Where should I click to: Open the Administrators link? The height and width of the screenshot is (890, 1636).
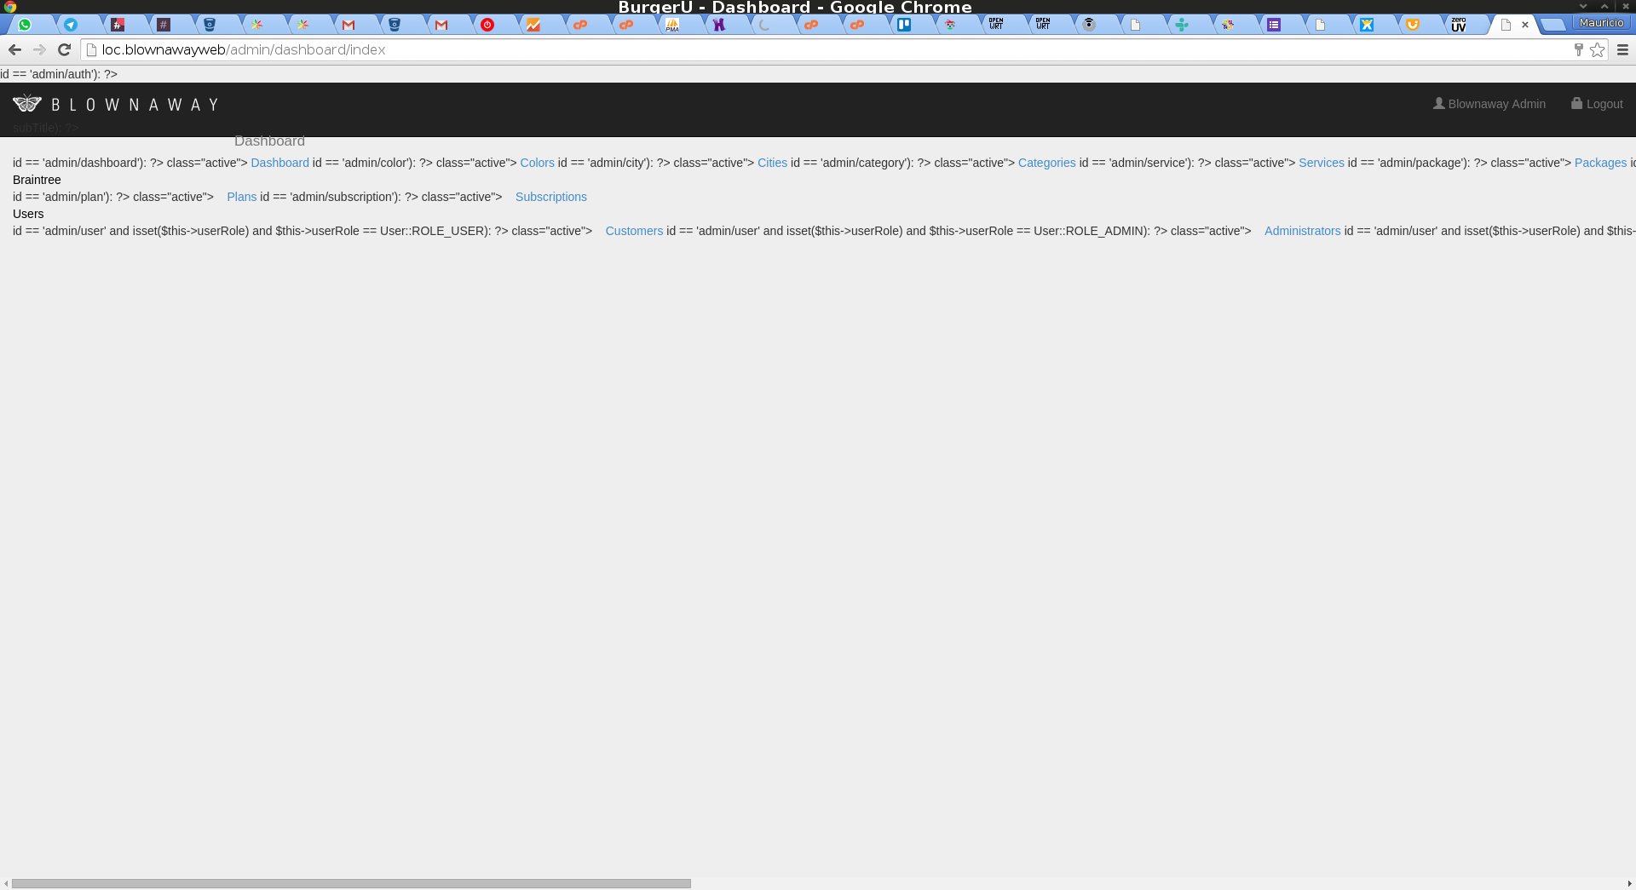coord(1302,231)
